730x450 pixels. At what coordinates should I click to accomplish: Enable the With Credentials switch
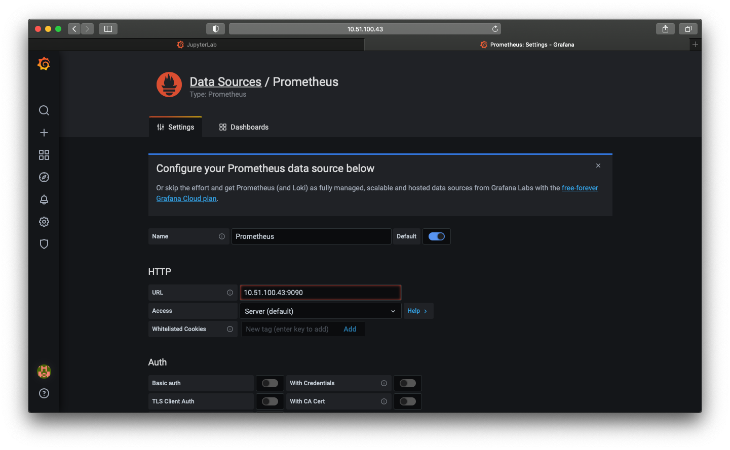[x=408, y=383]
